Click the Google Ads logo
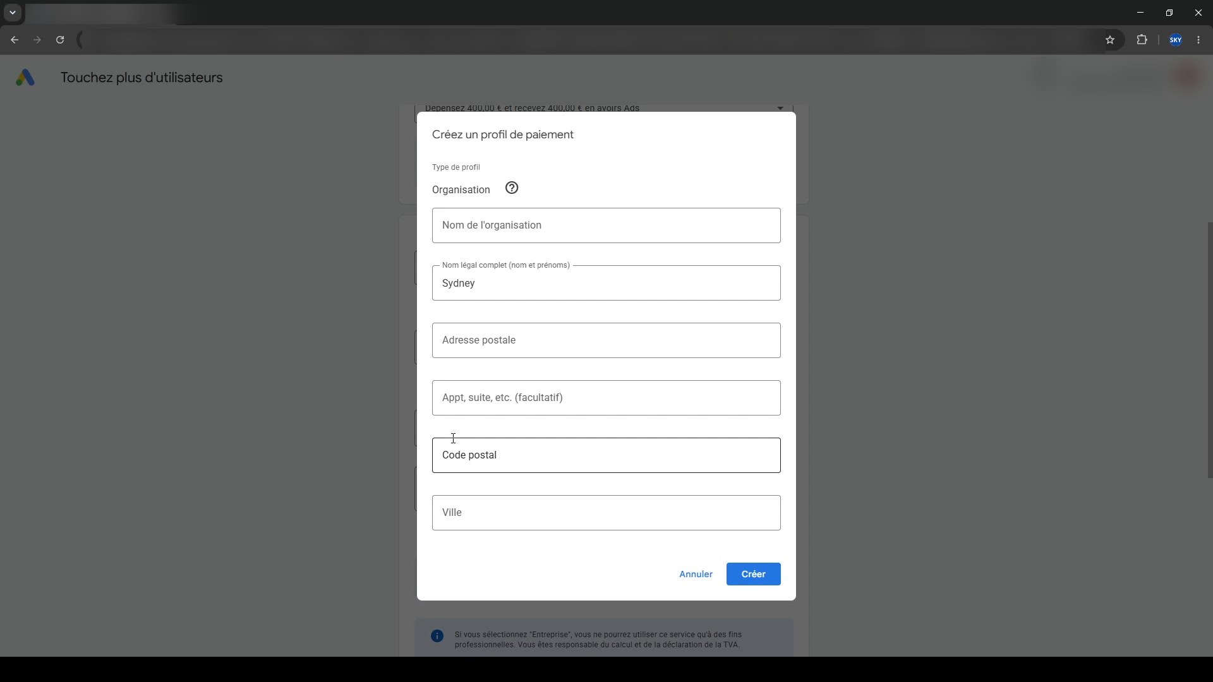Screen dimensions: 1213x682 click(25, 78)
